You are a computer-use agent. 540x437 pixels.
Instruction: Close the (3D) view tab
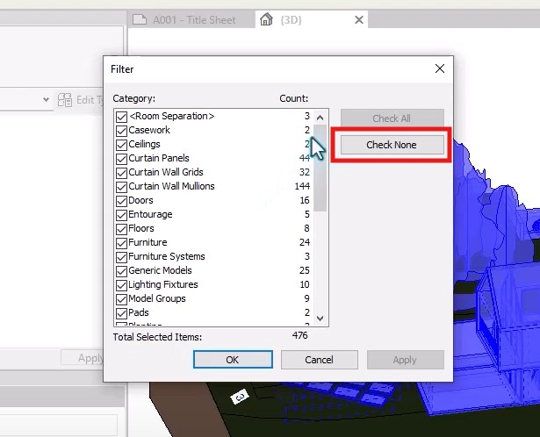[359, 19]
